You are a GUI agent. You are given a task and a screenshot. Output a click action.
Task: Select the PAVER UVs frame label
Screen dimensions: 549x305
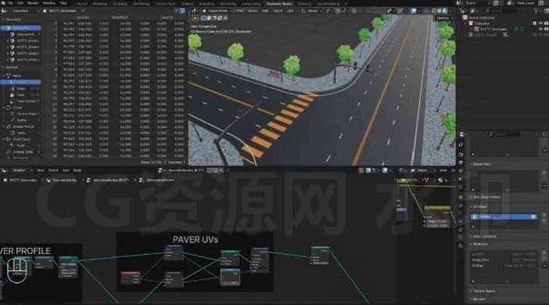pyautogui.click(x=195, y=240)
